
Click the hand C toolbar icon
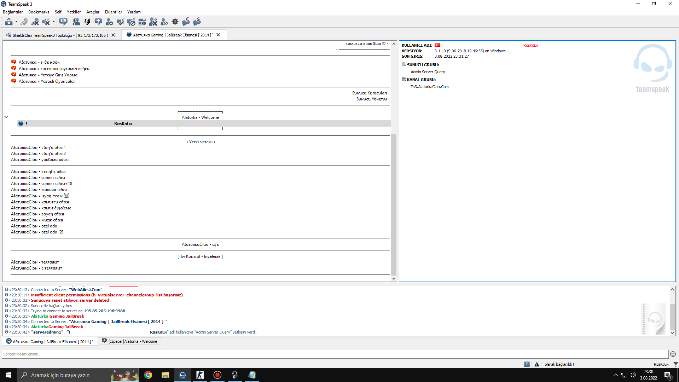click(186, 22)
